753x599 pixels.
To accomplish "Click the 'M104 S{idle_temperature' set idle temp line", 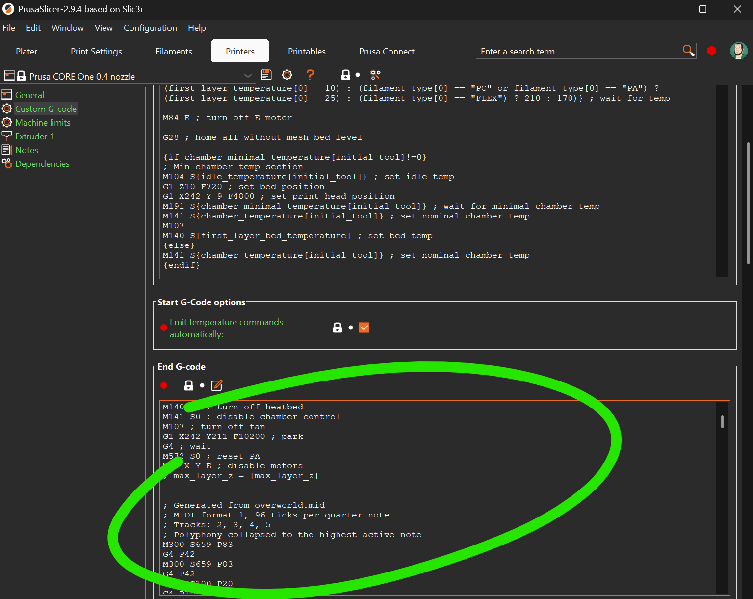I will coord(308,177).
